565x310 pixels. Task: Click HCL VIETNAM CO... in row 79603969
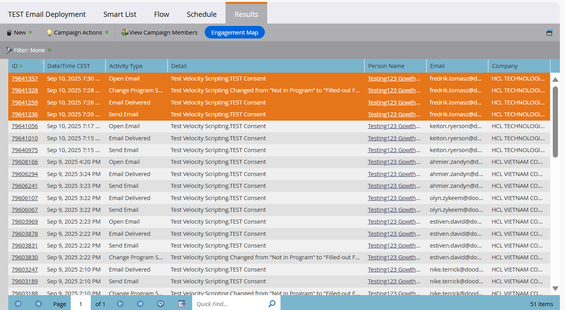[517, 222]
